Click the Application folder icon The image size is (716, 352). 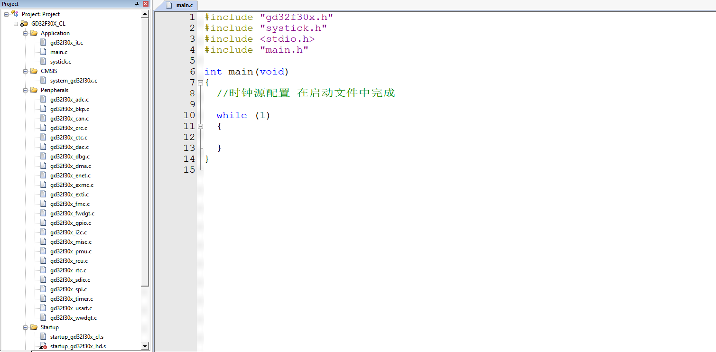pos(34,33)
